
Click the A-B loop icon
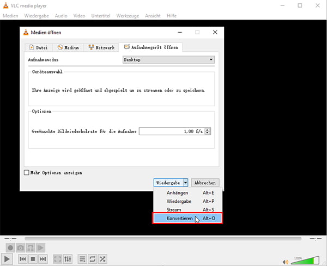click(x=31, y=248)
